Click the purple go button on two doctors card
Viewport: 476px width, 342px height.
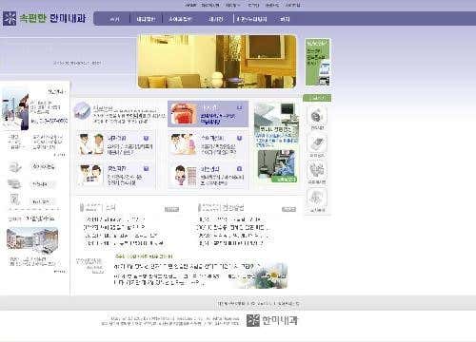(146, 138)
